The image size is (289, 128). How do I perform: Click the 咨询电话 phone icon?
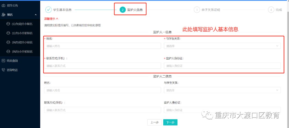pyautogui.click(x=3, y=70)
